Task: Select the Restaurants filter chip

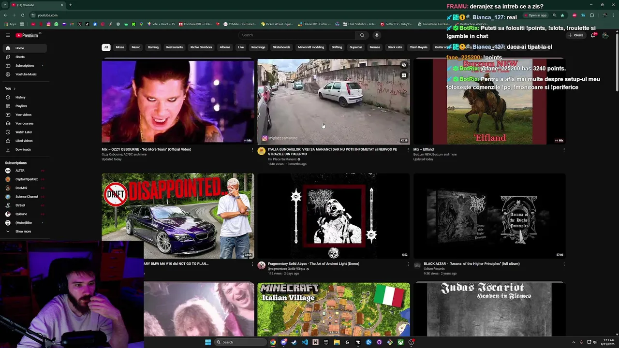Action: point(175,47)
